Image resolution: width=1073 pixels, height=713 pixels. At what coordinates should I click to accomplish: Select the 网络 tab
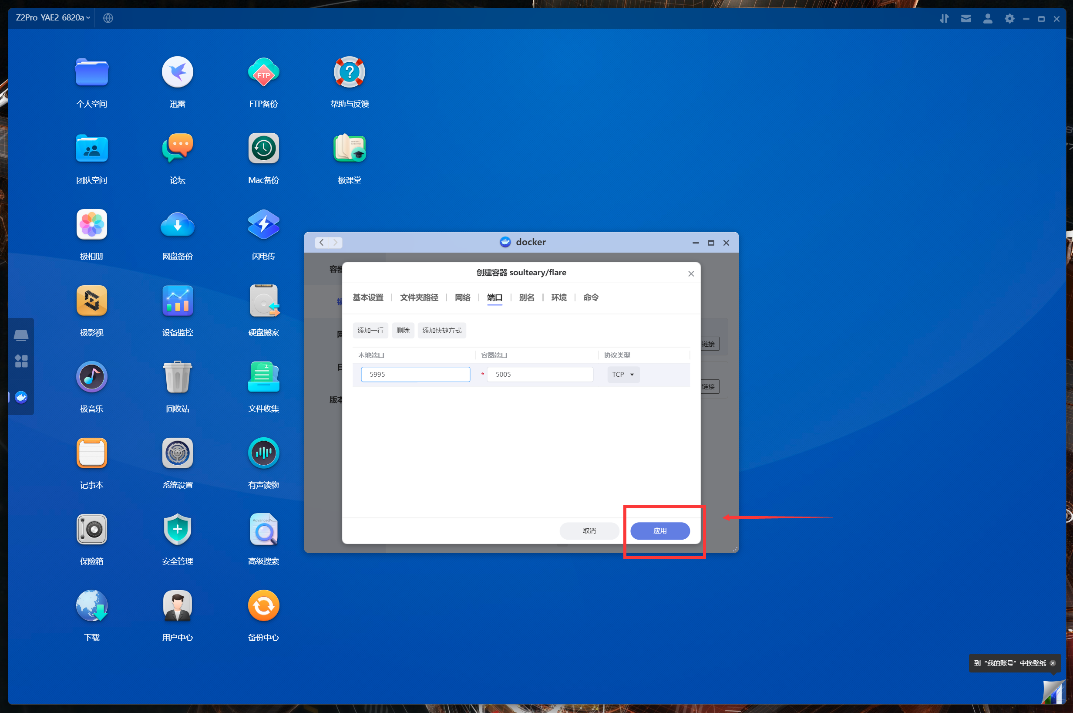pyautogui.click(x=462, y=297)
